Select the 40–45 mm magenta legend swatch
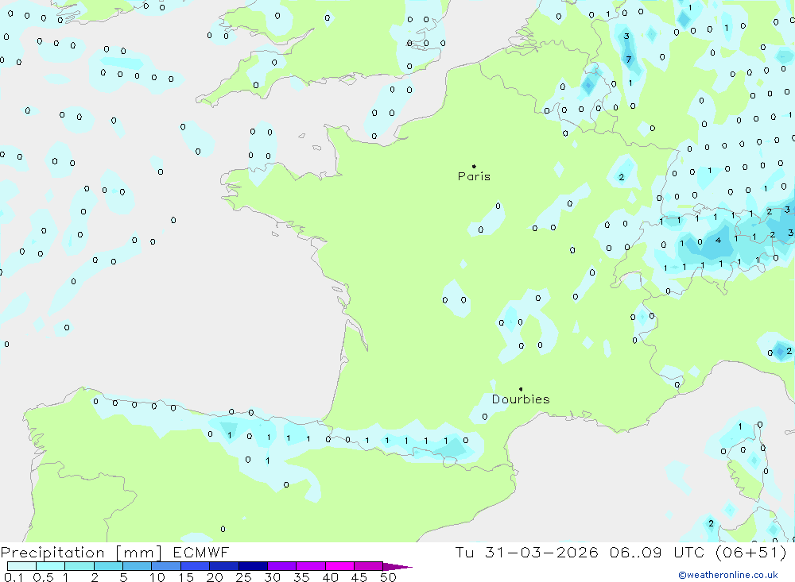795x582 pixels. (339, 566)
